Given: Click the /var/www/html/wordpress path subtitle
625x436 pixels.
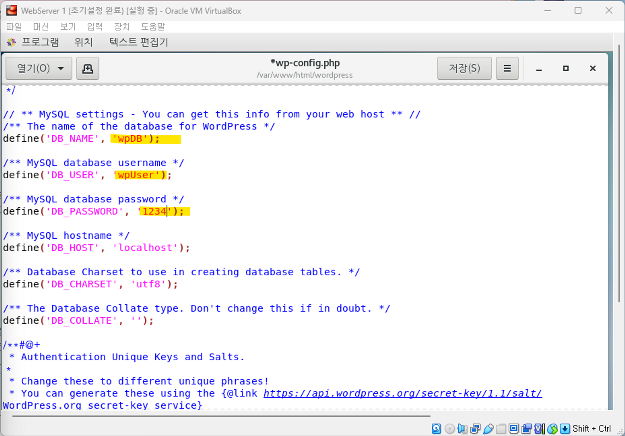Looking at the screenshot, I should [x=305, y=75].
